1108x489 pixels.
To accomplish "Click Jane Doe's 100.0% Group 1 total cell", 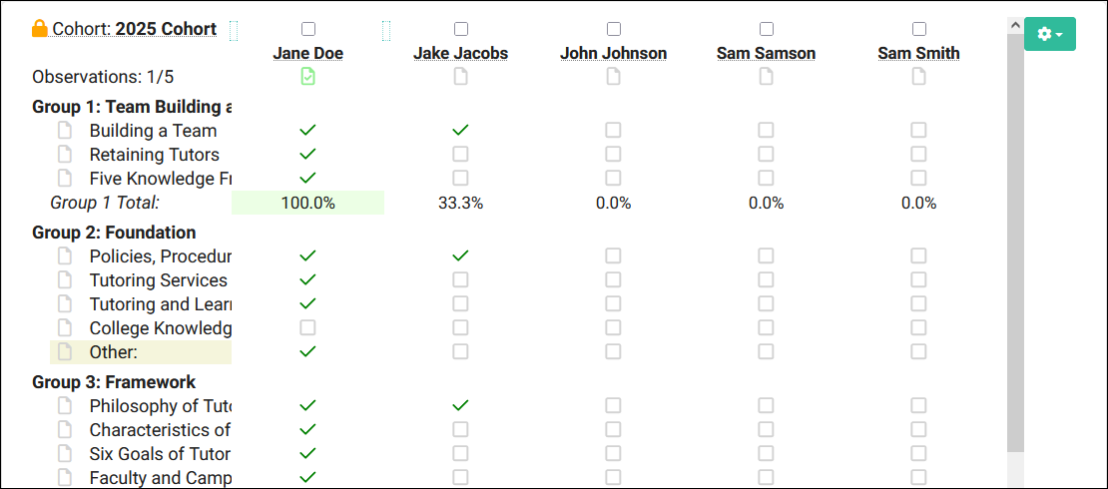I will (307, 203).
